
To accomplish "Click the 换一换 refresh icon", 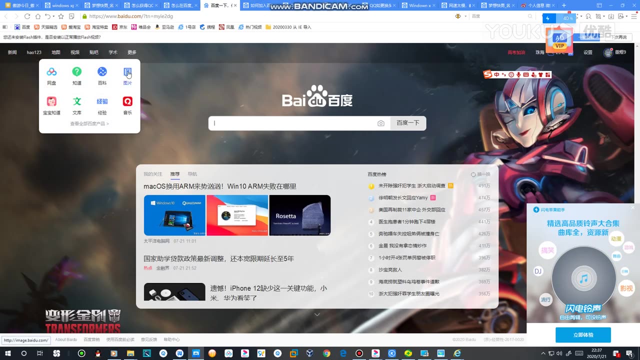I will [x=473, y=174].
